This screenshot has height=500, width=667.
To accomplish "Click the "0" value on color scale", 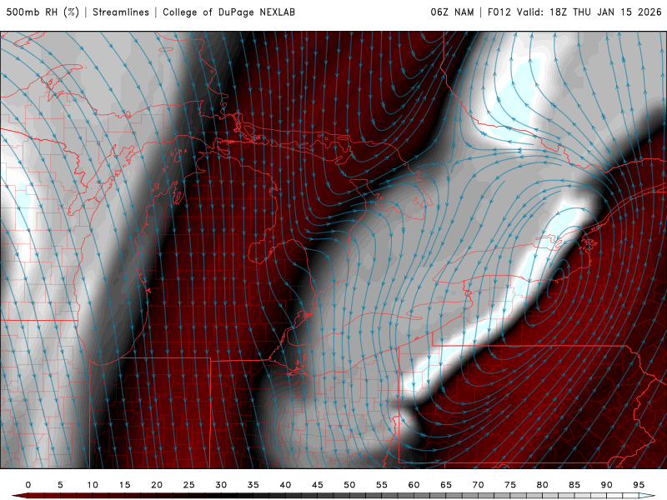I will (x=28, y=485).
